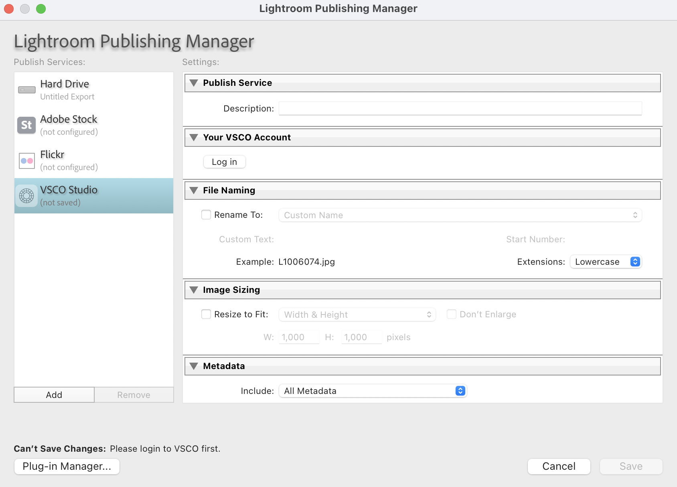
Task: Click the Adobe Stock St icon
Action: (x=26, y=125)
